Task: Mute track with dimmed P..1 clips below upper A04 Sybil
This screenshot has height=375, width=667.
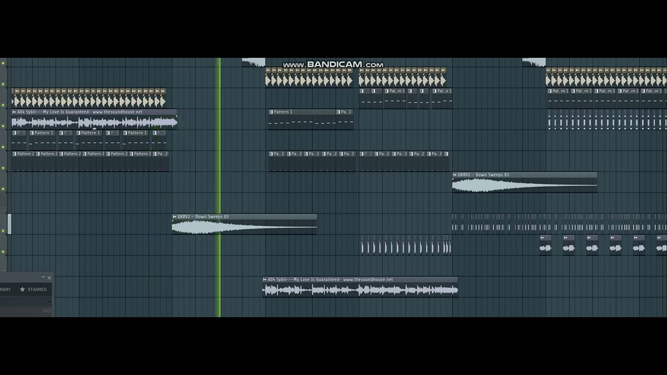Action: tap(3, 147)
